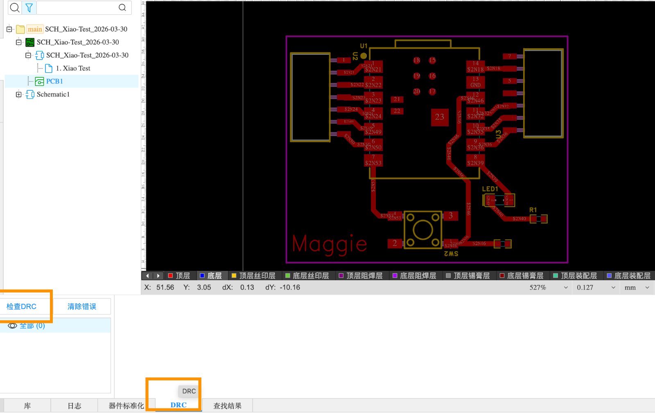Collapse the SCH_Xiao-Test board node
The height and width of the screenshot is (413, 655).
(18, 42)
